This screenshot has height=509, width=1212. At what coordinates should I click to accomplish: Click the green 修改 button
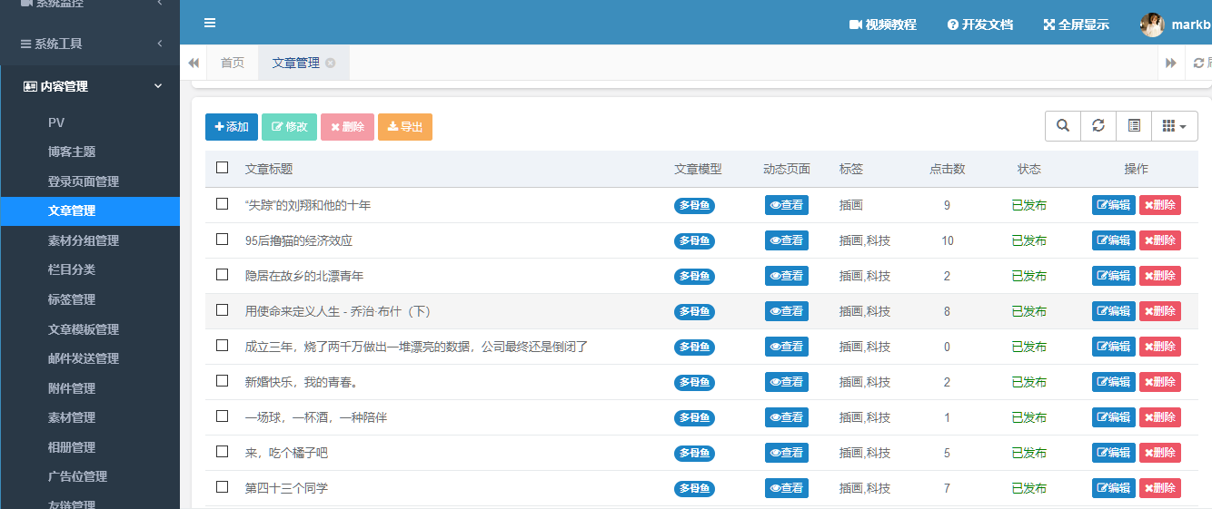coord(290,127)
